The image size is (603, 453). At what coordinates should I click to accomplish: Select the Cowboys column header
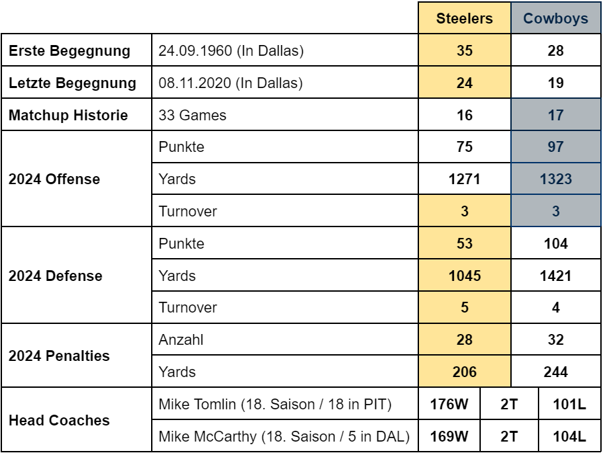pyautogui.click(x=556, y=18)
